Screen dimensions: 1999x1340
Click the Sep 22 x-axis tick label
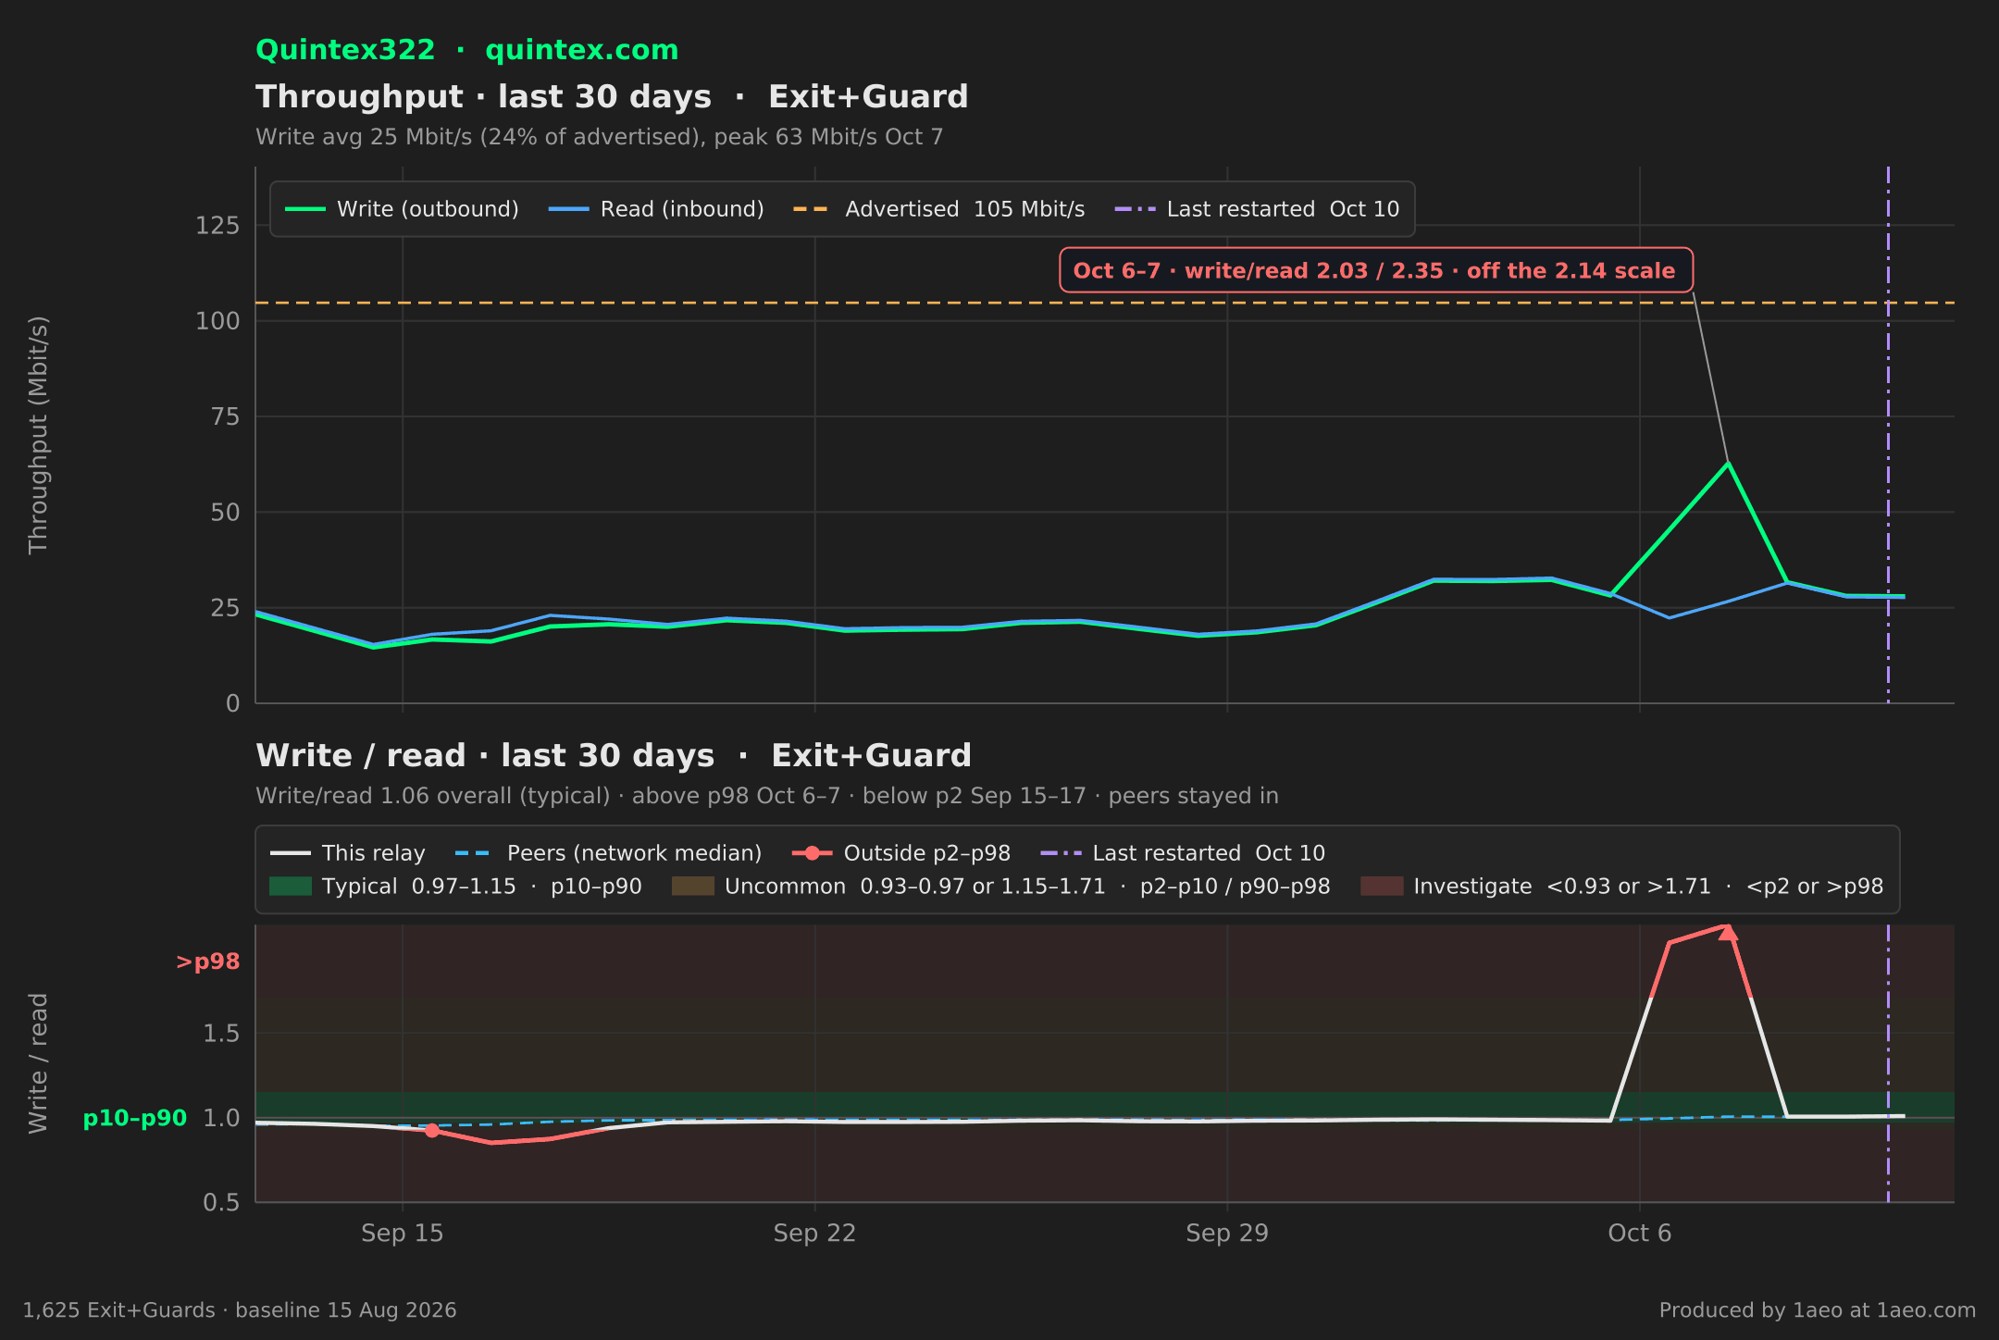click(x=814, y=1233)
